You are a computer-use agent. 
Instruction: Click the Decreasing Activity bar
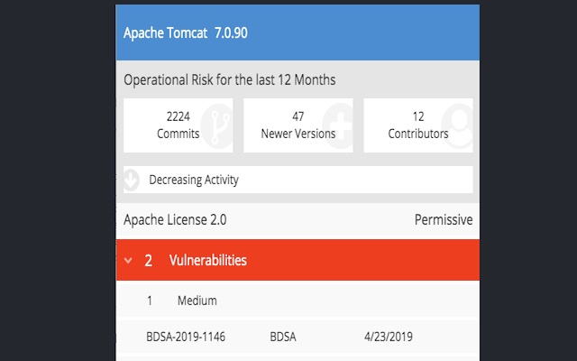298,180
